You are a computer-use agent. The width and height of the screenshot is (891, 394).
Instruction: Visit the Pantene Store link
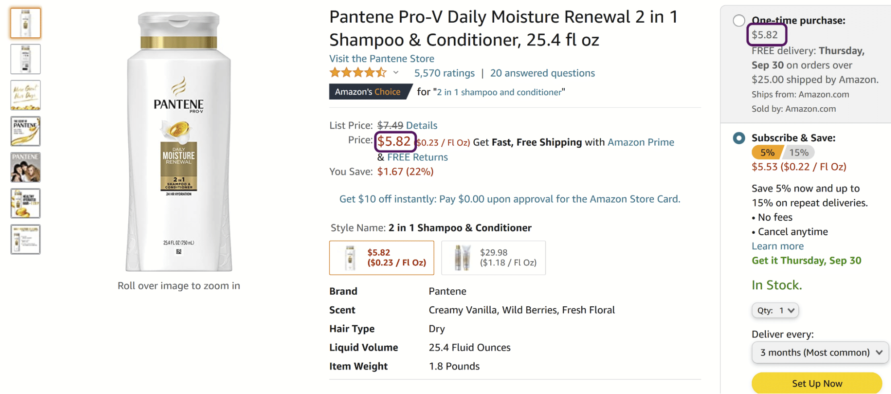[382, 59]
